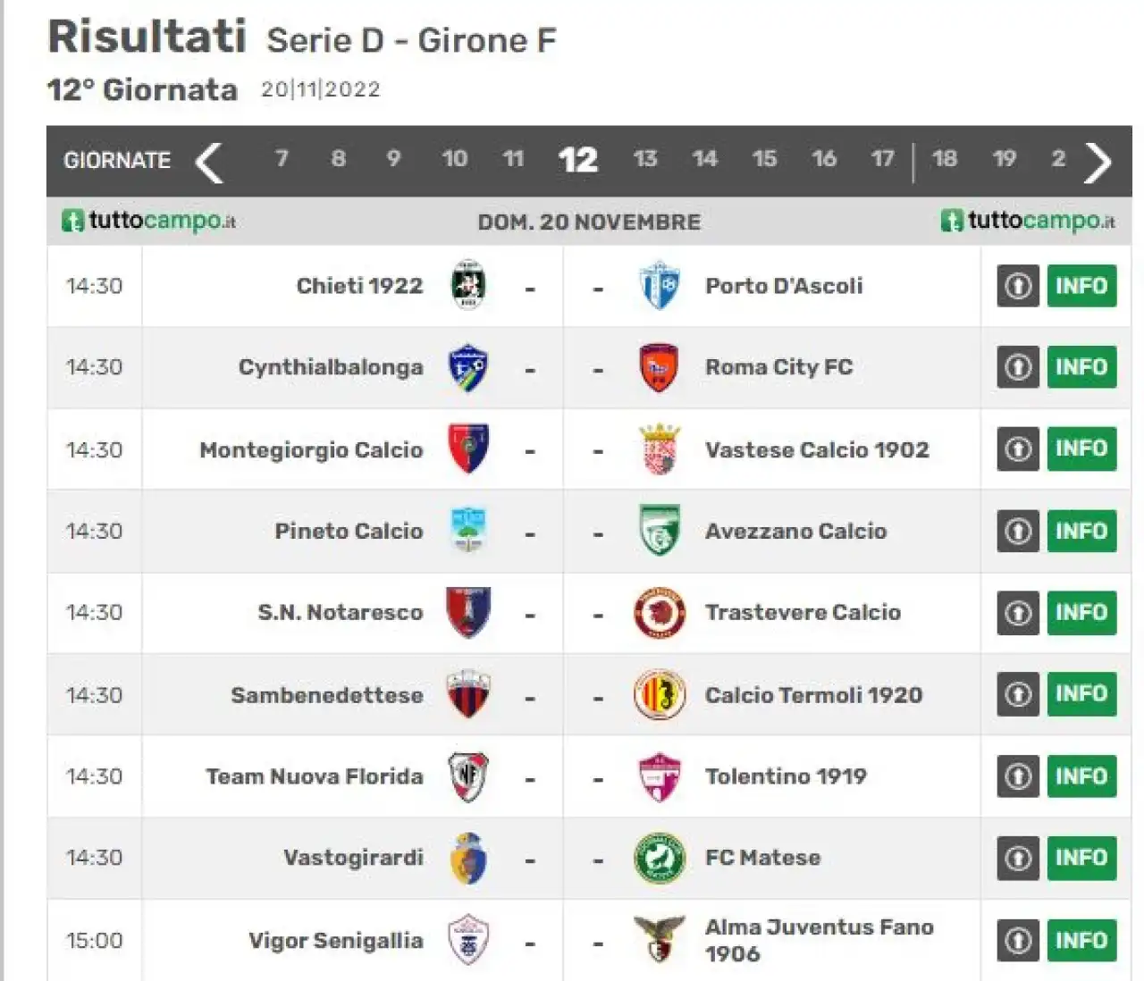Open the Roma City FC crest icon

click(x=659, y=367)
